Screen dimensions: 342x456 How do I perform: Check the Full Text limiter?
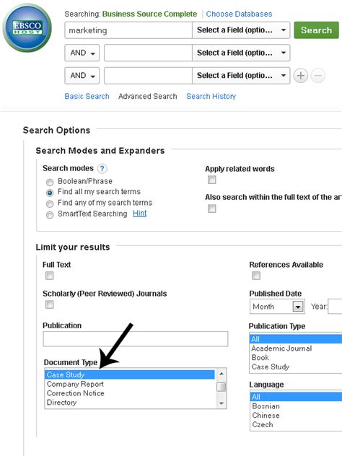point(50,276)
